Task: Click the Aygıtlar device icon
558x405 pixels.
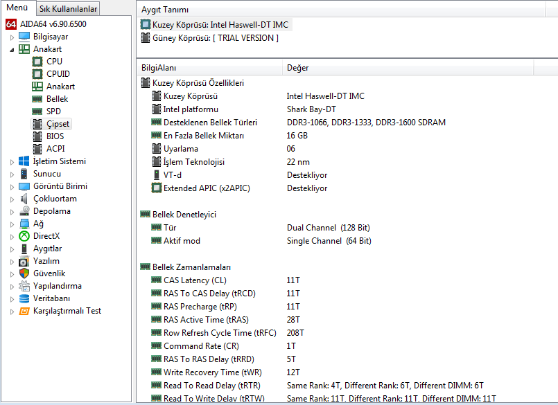Action: coord(24,248)
